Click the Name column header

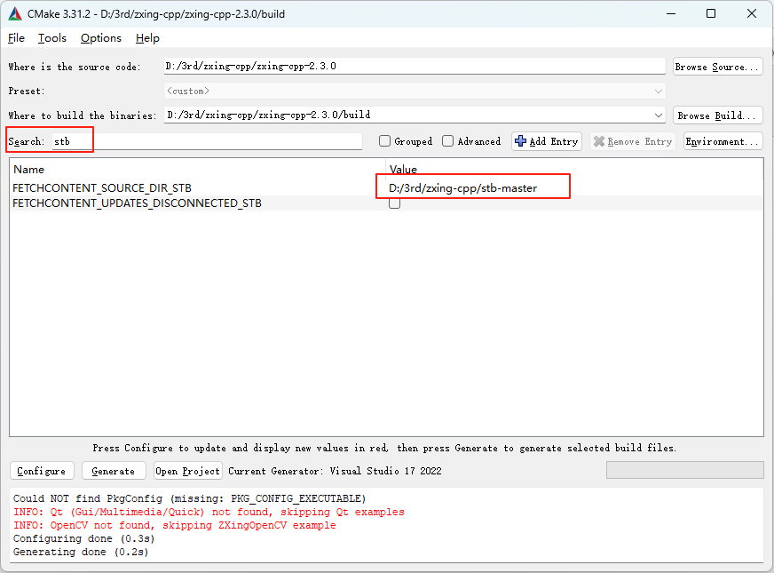(29, 170)
